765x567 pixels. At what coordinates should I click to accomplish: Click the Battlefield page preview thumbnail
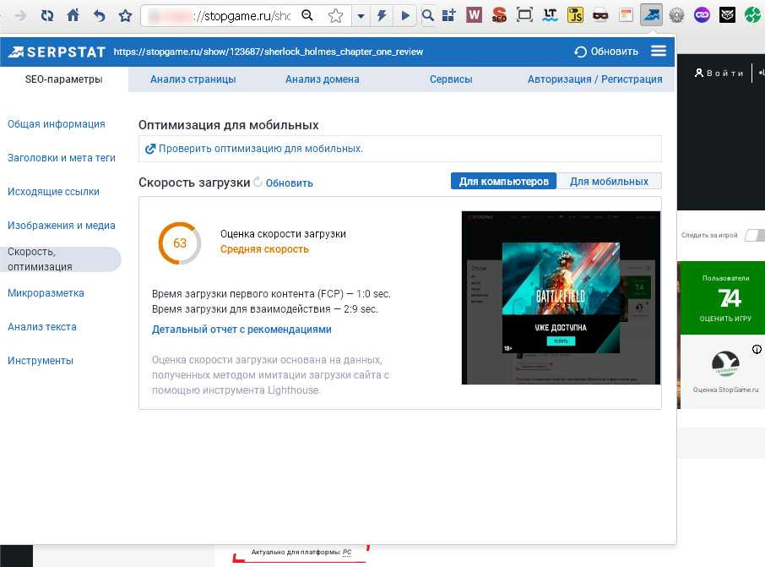(561, 297)
